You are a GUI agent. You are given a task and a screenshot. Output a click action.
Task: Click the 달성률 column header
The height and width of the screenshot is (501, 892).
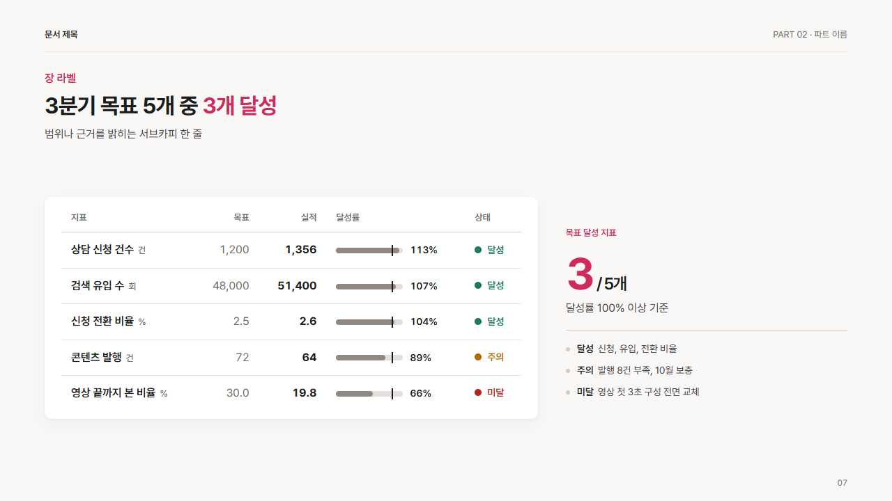pos(348,217)
